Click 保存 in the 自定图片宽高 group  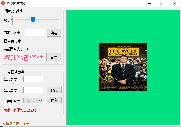click(x=54, y=100)
